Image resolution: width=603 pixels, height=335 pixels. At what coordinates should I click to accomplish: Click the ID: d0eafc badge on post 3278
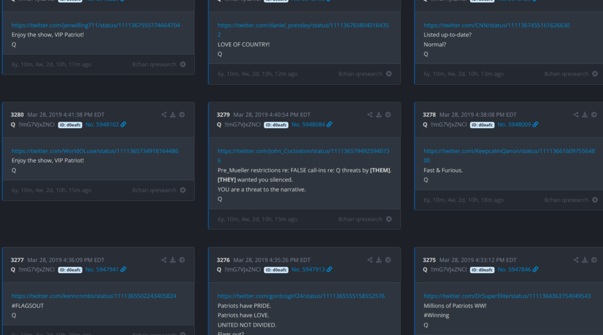[x=482, y=125]
